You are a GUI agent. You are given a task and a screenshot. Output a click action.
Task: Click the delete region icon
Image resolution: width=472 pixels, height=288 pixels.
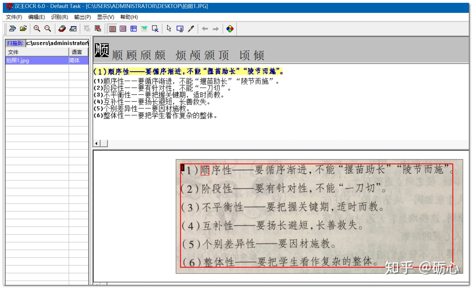pos(155,29)
